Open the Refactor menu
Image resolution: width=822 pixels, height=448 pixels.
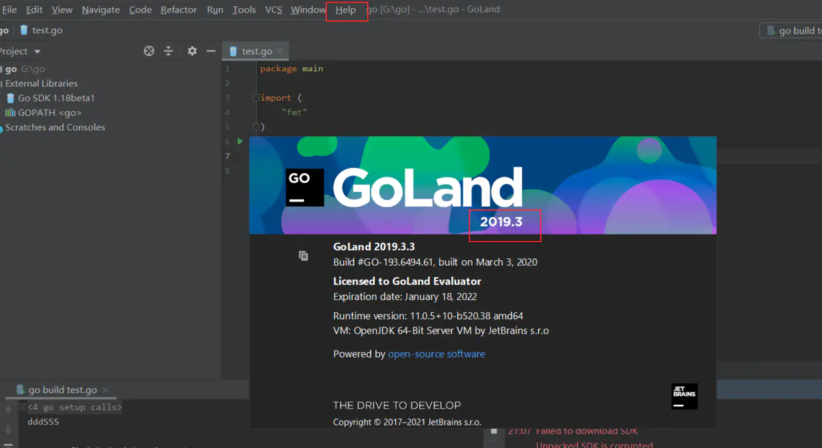(x=179, y=10)
